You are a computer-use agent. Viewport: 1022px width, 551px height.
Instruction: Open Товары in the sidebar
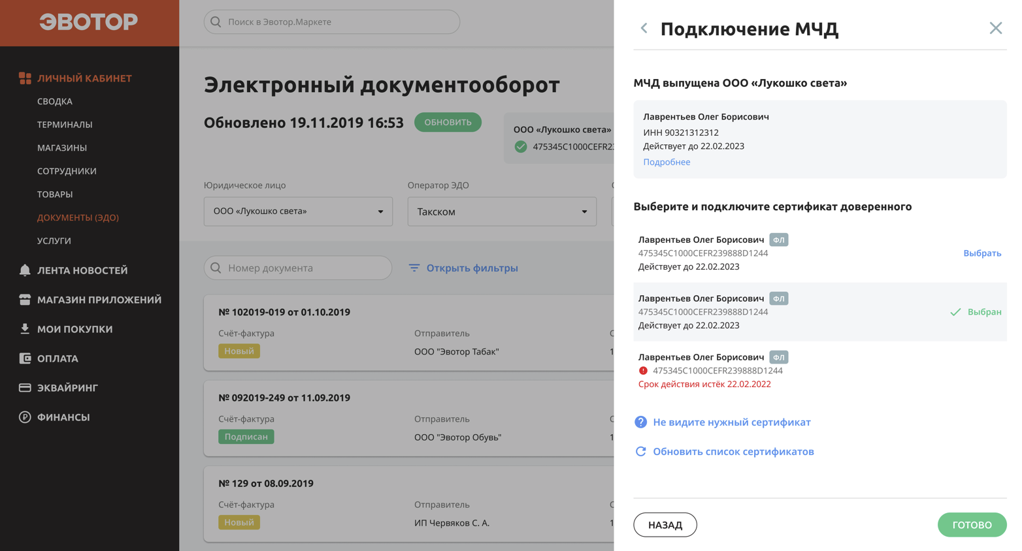55,195
